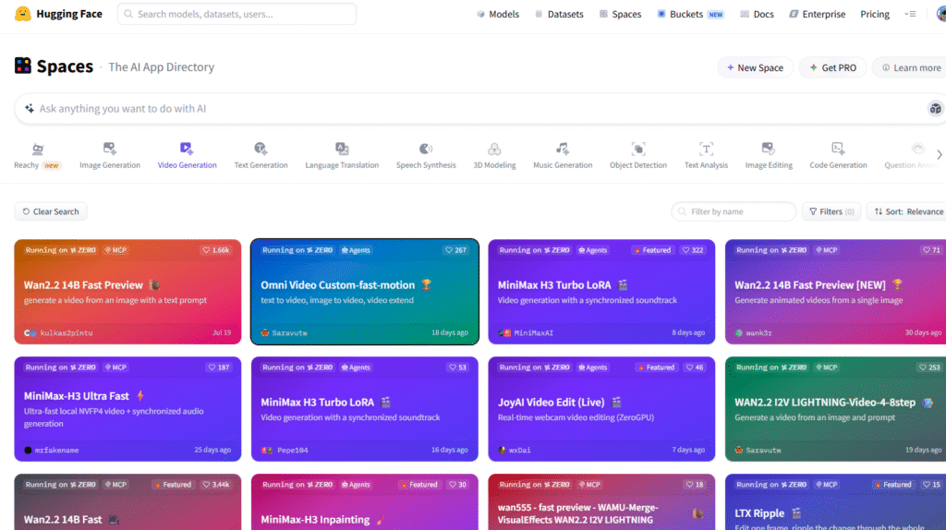Image resolution: width=946 pixels, height=530 pixels.
Task: Like Omni Video Custom-fast-motion 267 heart
Action: pos(448,250)
